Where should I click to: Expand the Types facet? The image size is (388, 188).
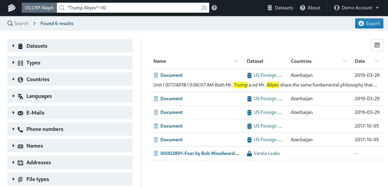tap(70, 63)
